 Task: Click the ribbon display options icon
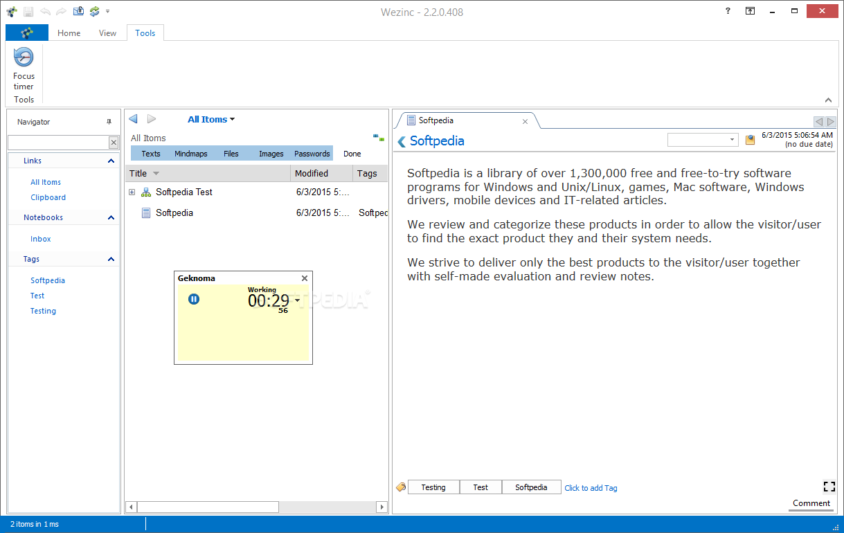tap(751, 11)
